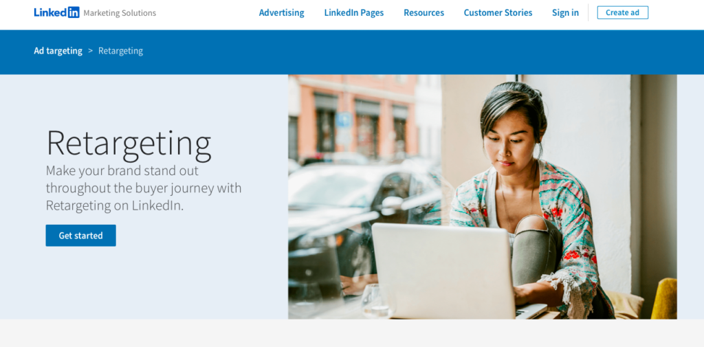
Task: Click the LinkedIn "in" logo icon
Action: click(74, 12)
